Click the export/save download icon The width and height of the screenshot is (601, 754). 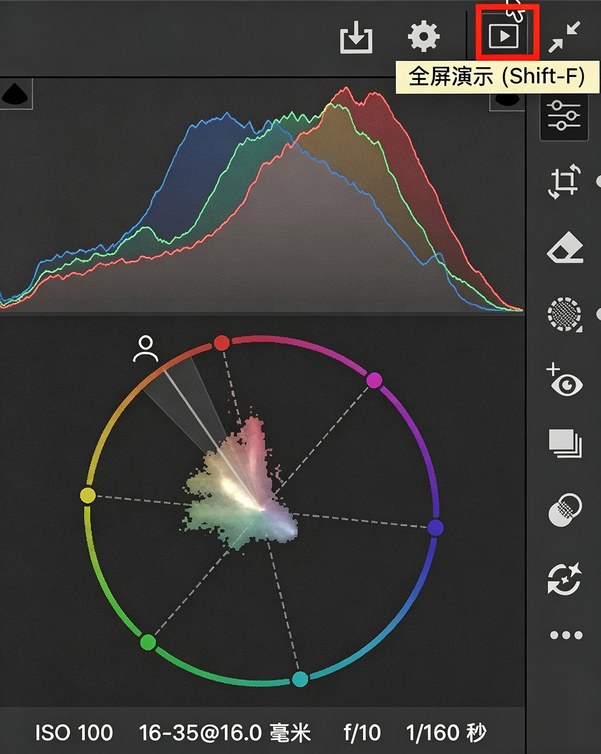[356, 37]
